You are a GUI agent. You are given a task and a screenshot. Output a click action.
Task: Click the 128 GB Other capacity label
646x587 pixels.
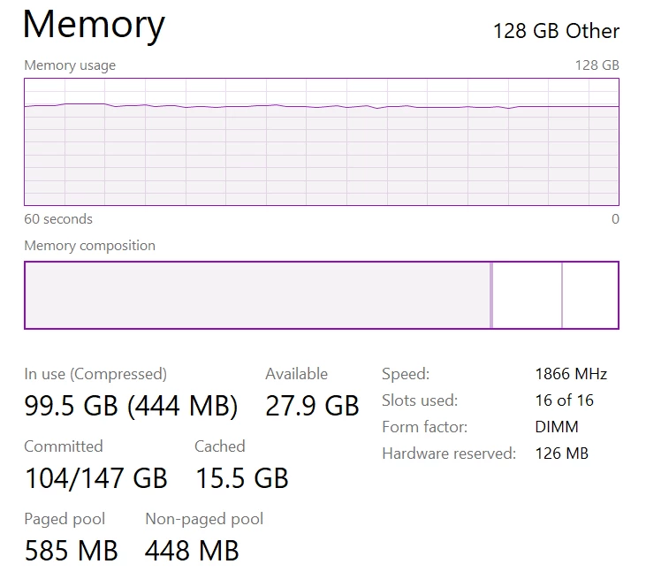click(556, 31)
